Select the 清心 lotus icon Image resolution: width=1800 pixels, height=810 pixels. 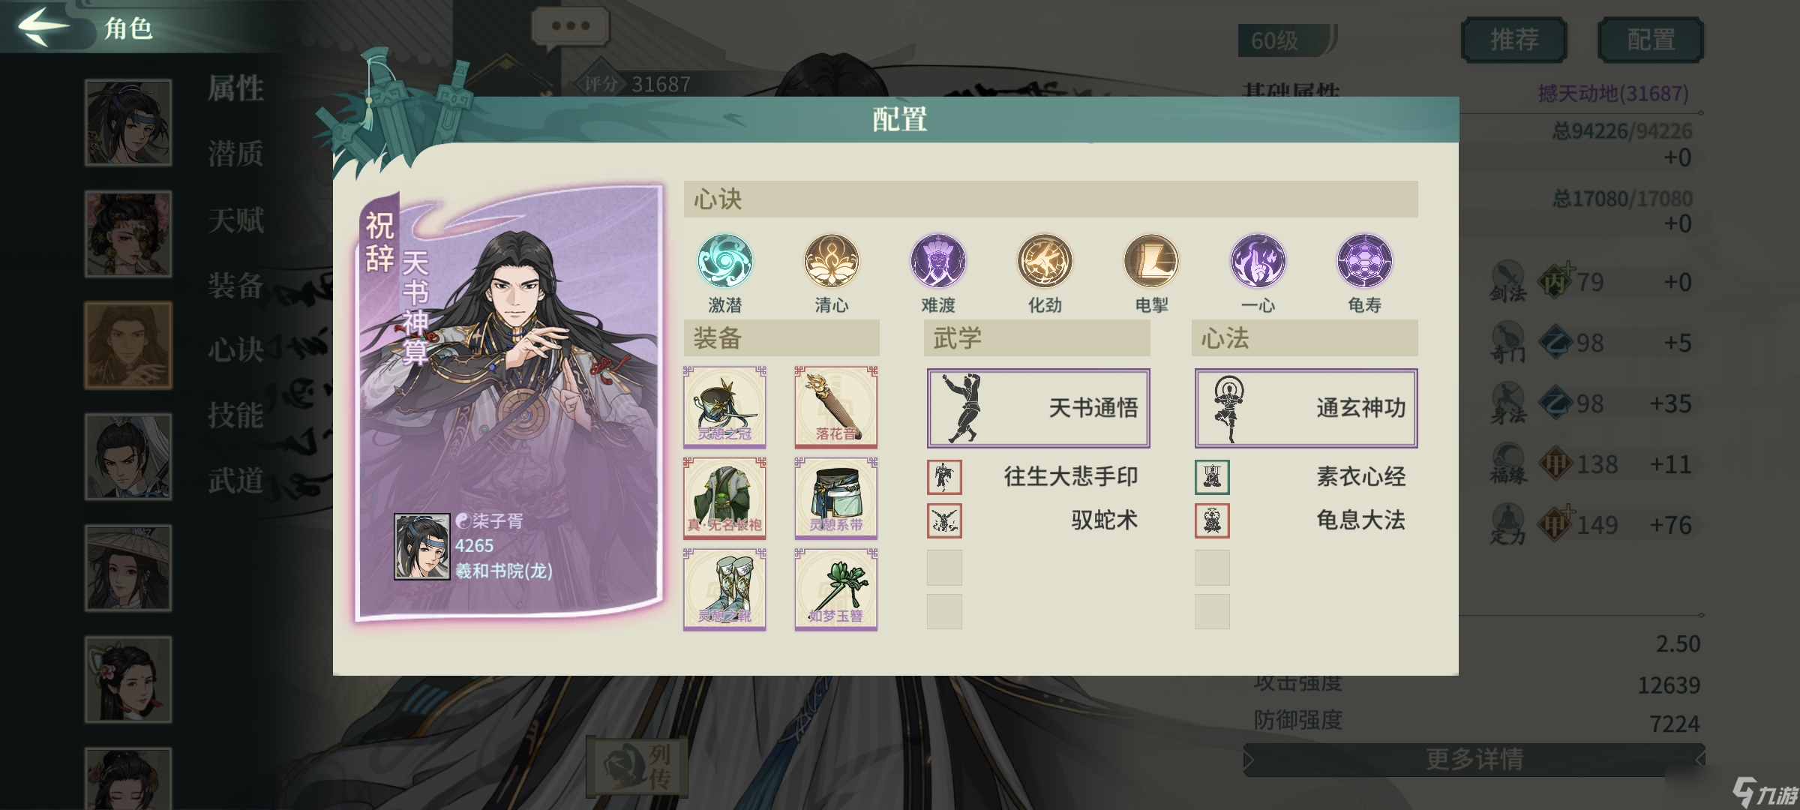tap(832, 261)
